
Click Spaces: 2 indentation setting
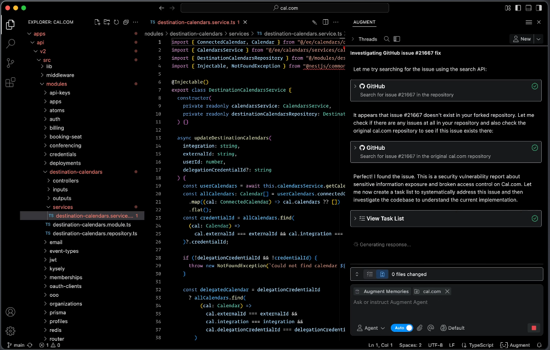pyautogui.click(x=411, y=345)
